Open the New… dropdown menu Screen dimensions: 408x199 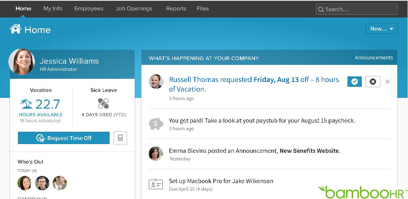point(381,29)
